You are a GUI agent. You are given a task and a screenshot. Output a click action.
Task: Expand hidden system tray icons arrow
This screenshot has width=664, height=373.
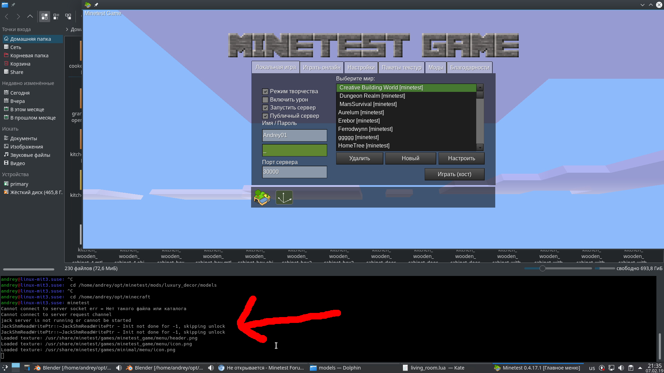point(640,368)
